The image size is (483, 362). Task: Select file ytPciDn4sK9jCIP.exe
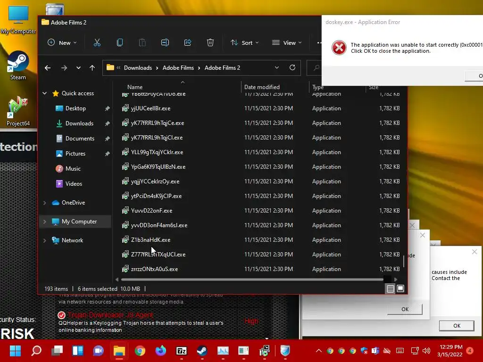tap(156, 196)
